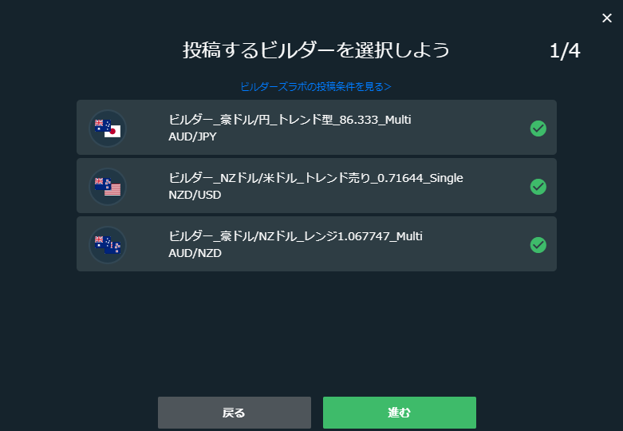
Task: Click the AUD/JPY currency pair label
Action: coord(193,136)
